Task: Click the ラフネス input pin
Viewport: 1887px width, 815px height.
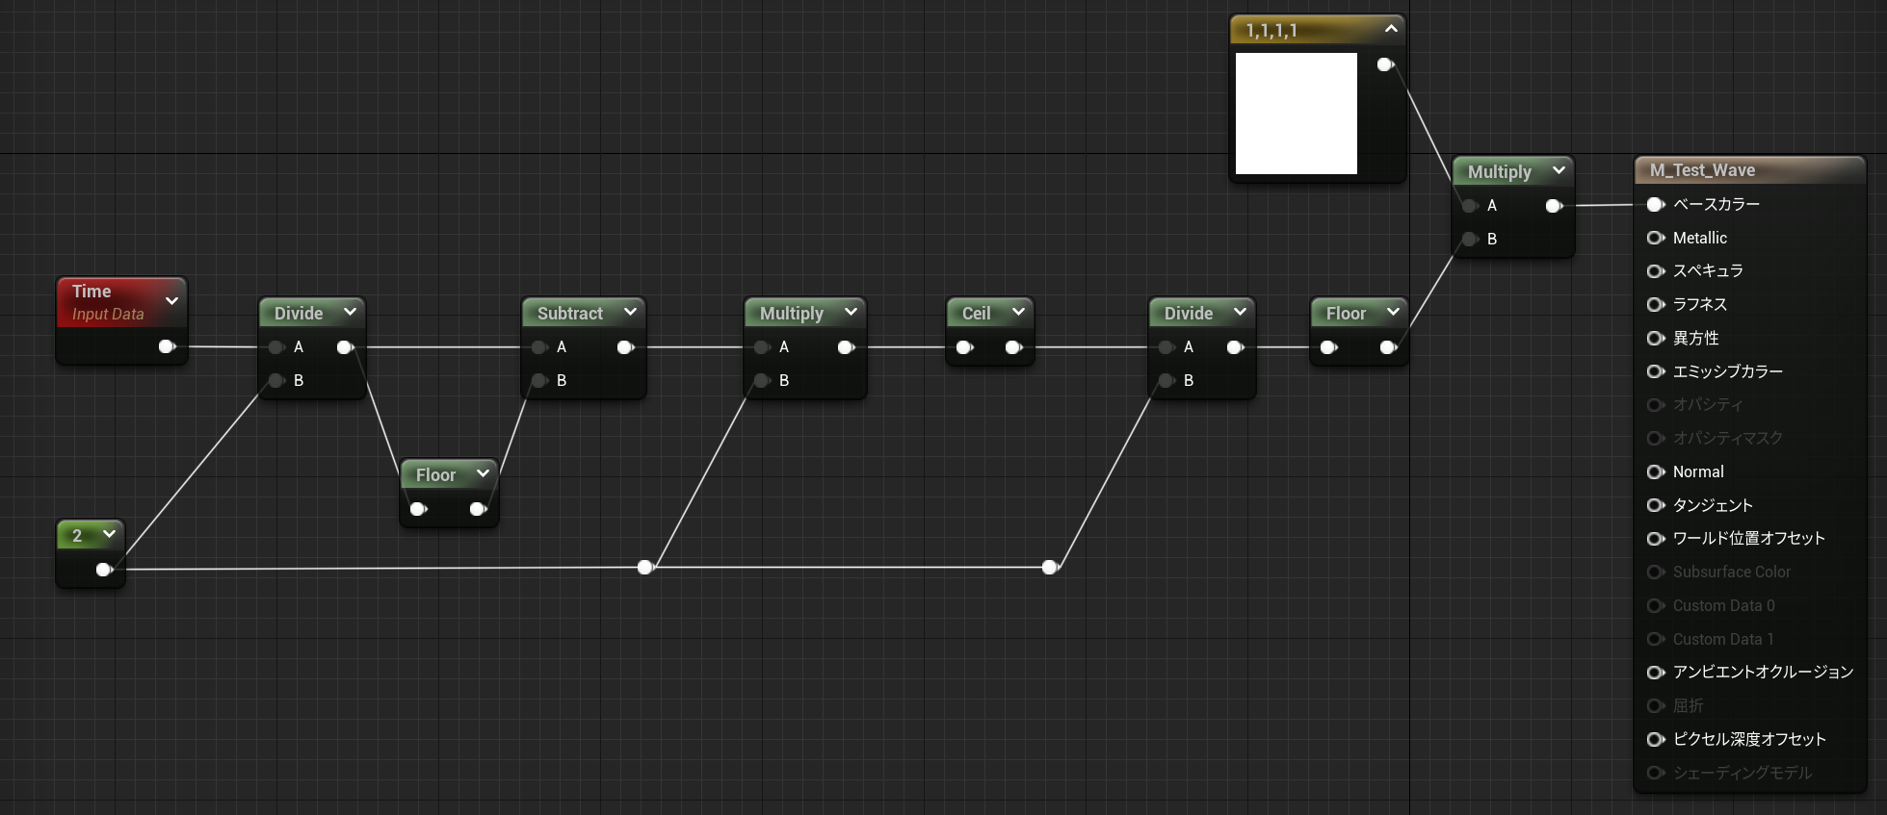Action: coord(1656,305)
